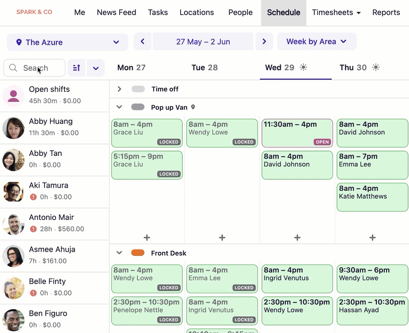Open the 11:30am – 4pm open shift

[297, 133]
